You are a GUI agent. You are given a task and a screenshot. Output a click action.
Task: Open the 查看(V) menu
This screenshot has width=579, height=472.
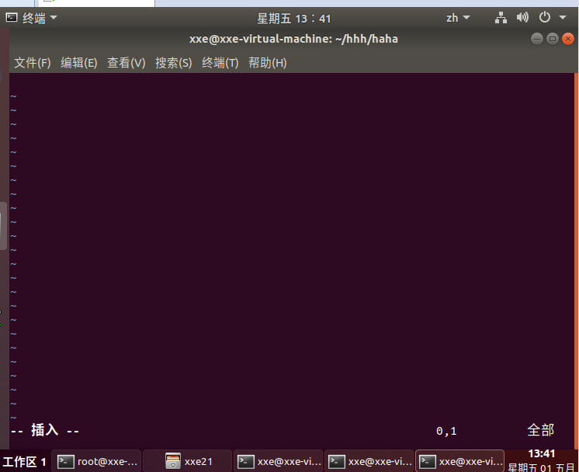(x=127, y=63)
